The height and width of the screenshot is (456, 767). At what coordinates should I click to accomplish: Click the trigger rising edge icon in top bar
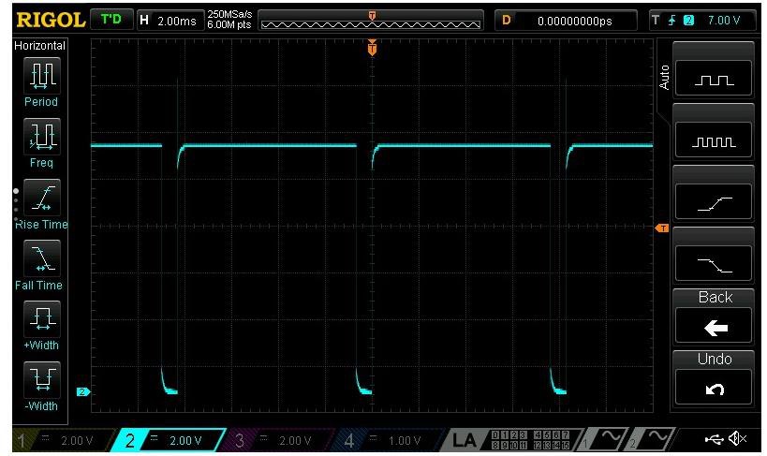pos(672,21)
